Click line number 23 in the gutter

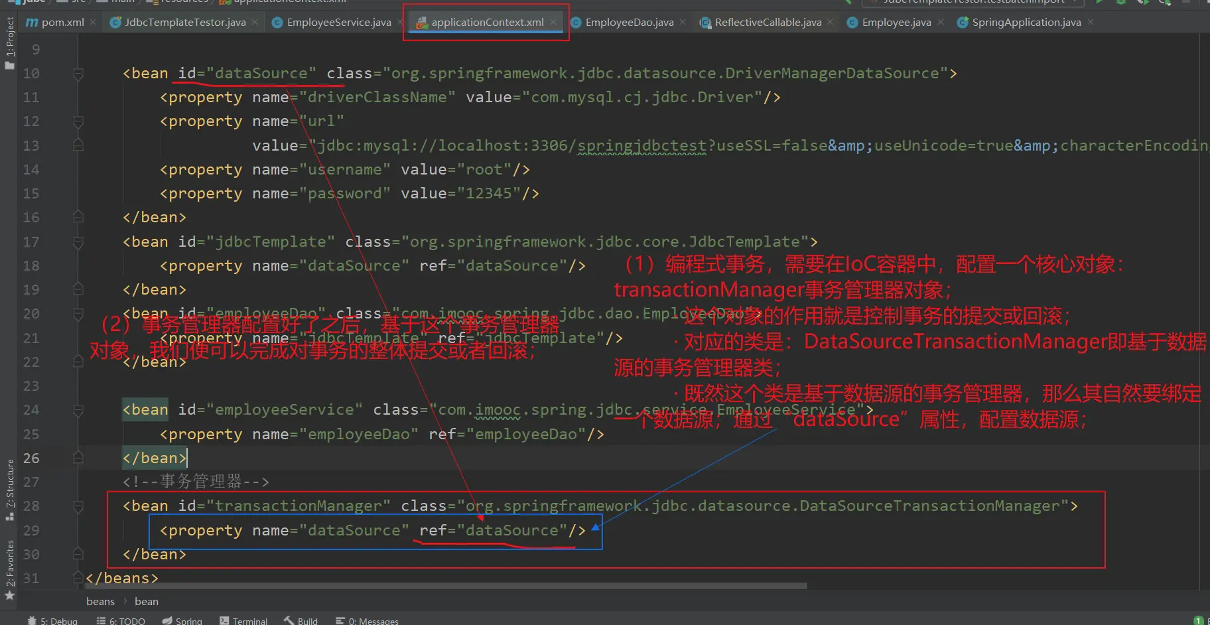pyautogui.click(x=31, y=386)
